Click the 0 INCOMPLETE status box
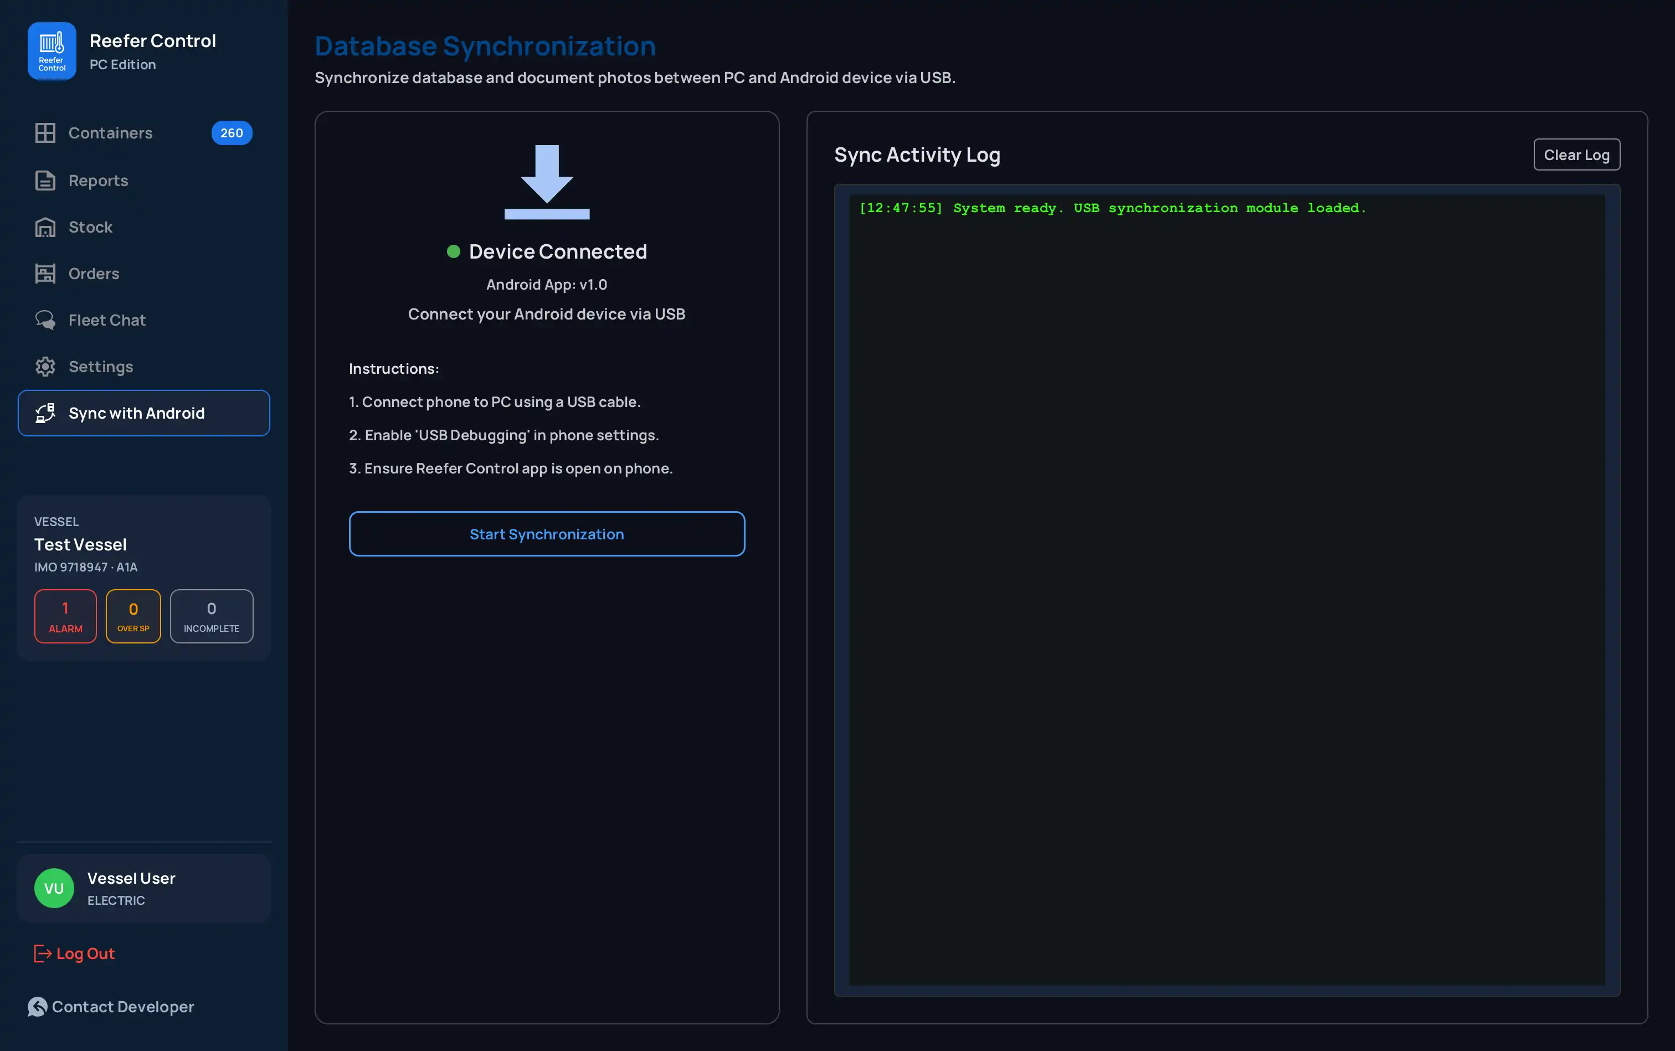1675x1051 pixels. pyautogui.click(x=212, y=616)
